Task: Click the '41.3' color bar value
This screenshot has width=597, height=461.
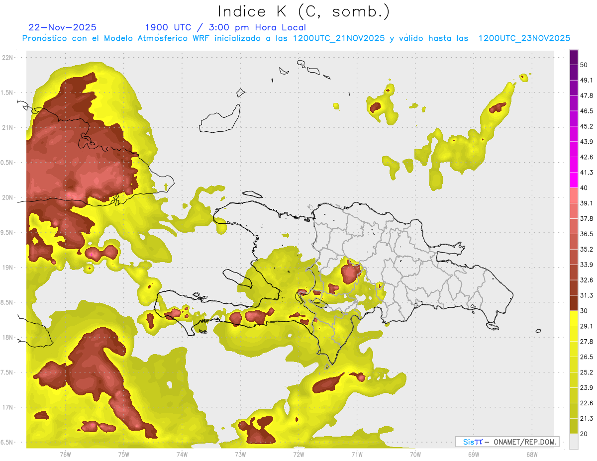Action: pos(587,173)
